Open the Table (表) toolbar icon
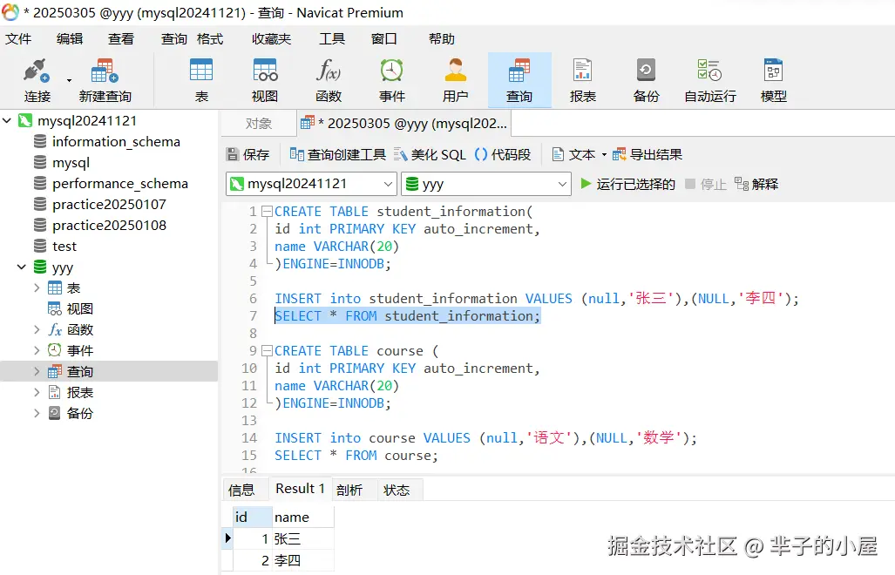 201,80
